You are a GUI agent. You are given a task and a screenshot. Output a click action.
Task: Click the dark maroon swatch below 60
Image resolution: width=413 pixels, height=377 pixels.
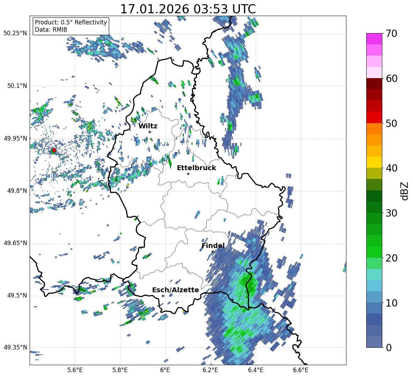[374, 84]
